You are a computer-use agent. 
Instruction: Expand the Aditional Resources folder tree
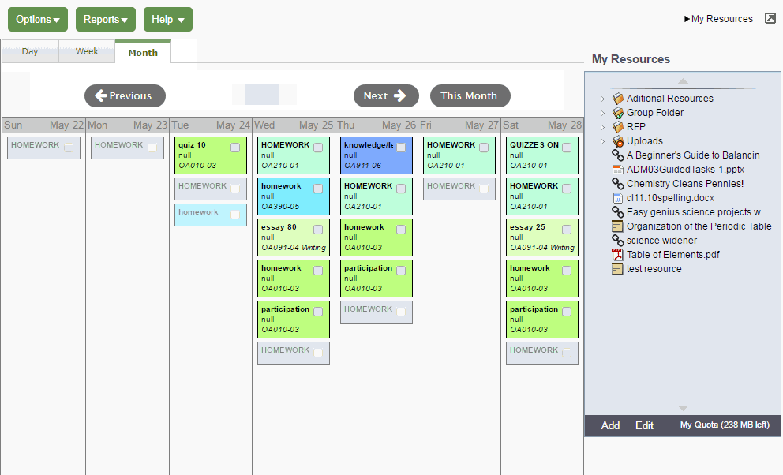click(602, 99)
